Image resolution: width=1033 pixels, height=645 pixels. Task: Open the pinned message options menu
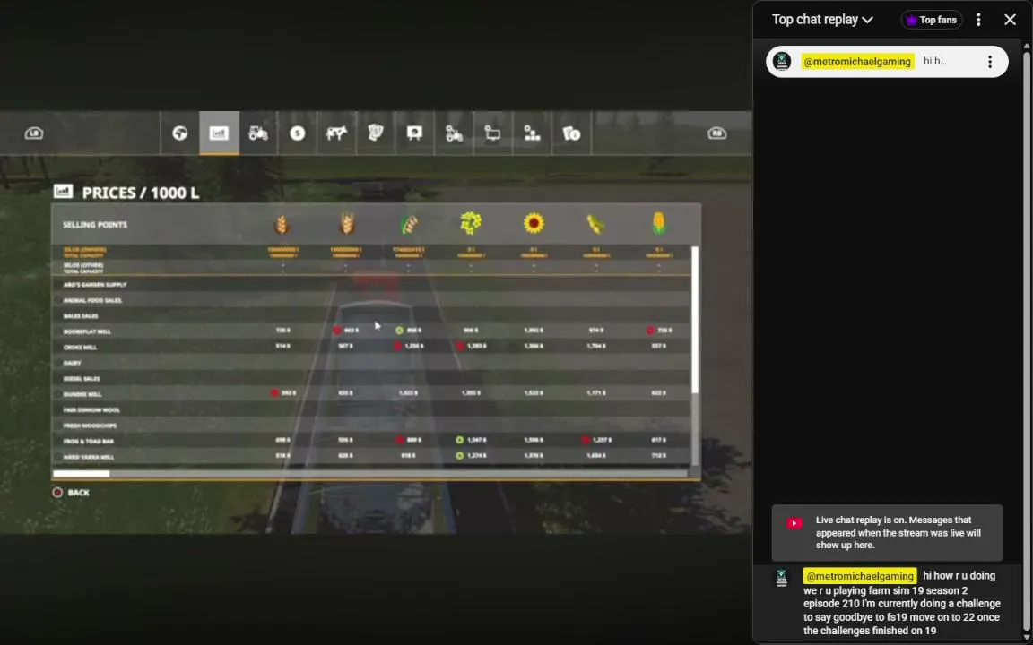[990, 62]
